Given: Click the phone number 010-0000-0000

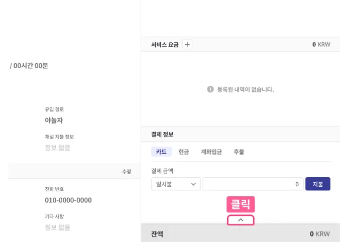Looking at the screenshot, I should coord(68,200).
